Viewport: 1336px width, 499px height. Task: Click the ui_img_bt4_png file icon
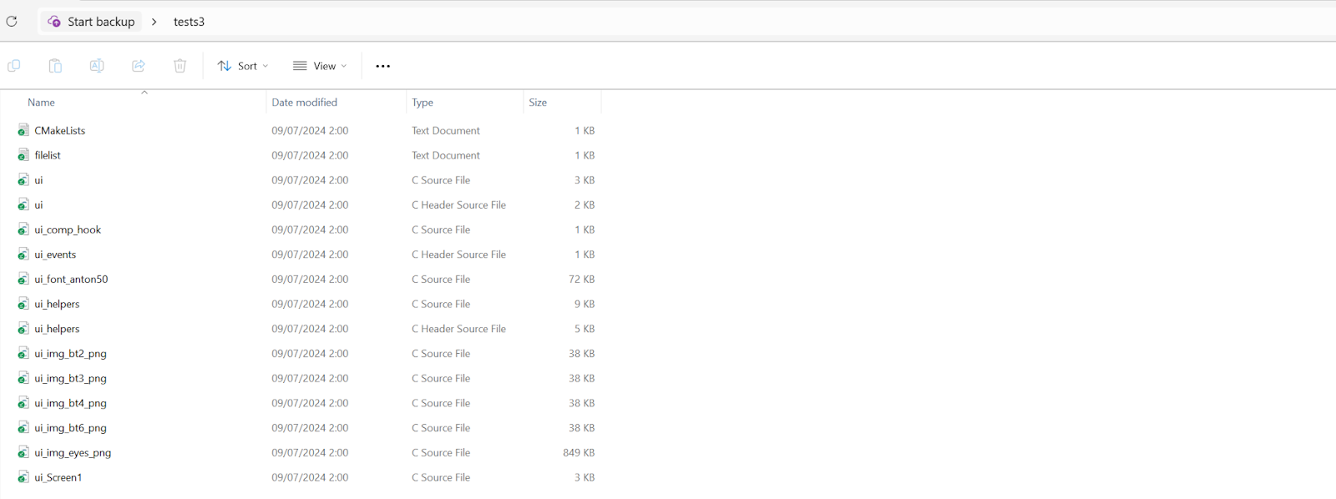tap(23, 403)
